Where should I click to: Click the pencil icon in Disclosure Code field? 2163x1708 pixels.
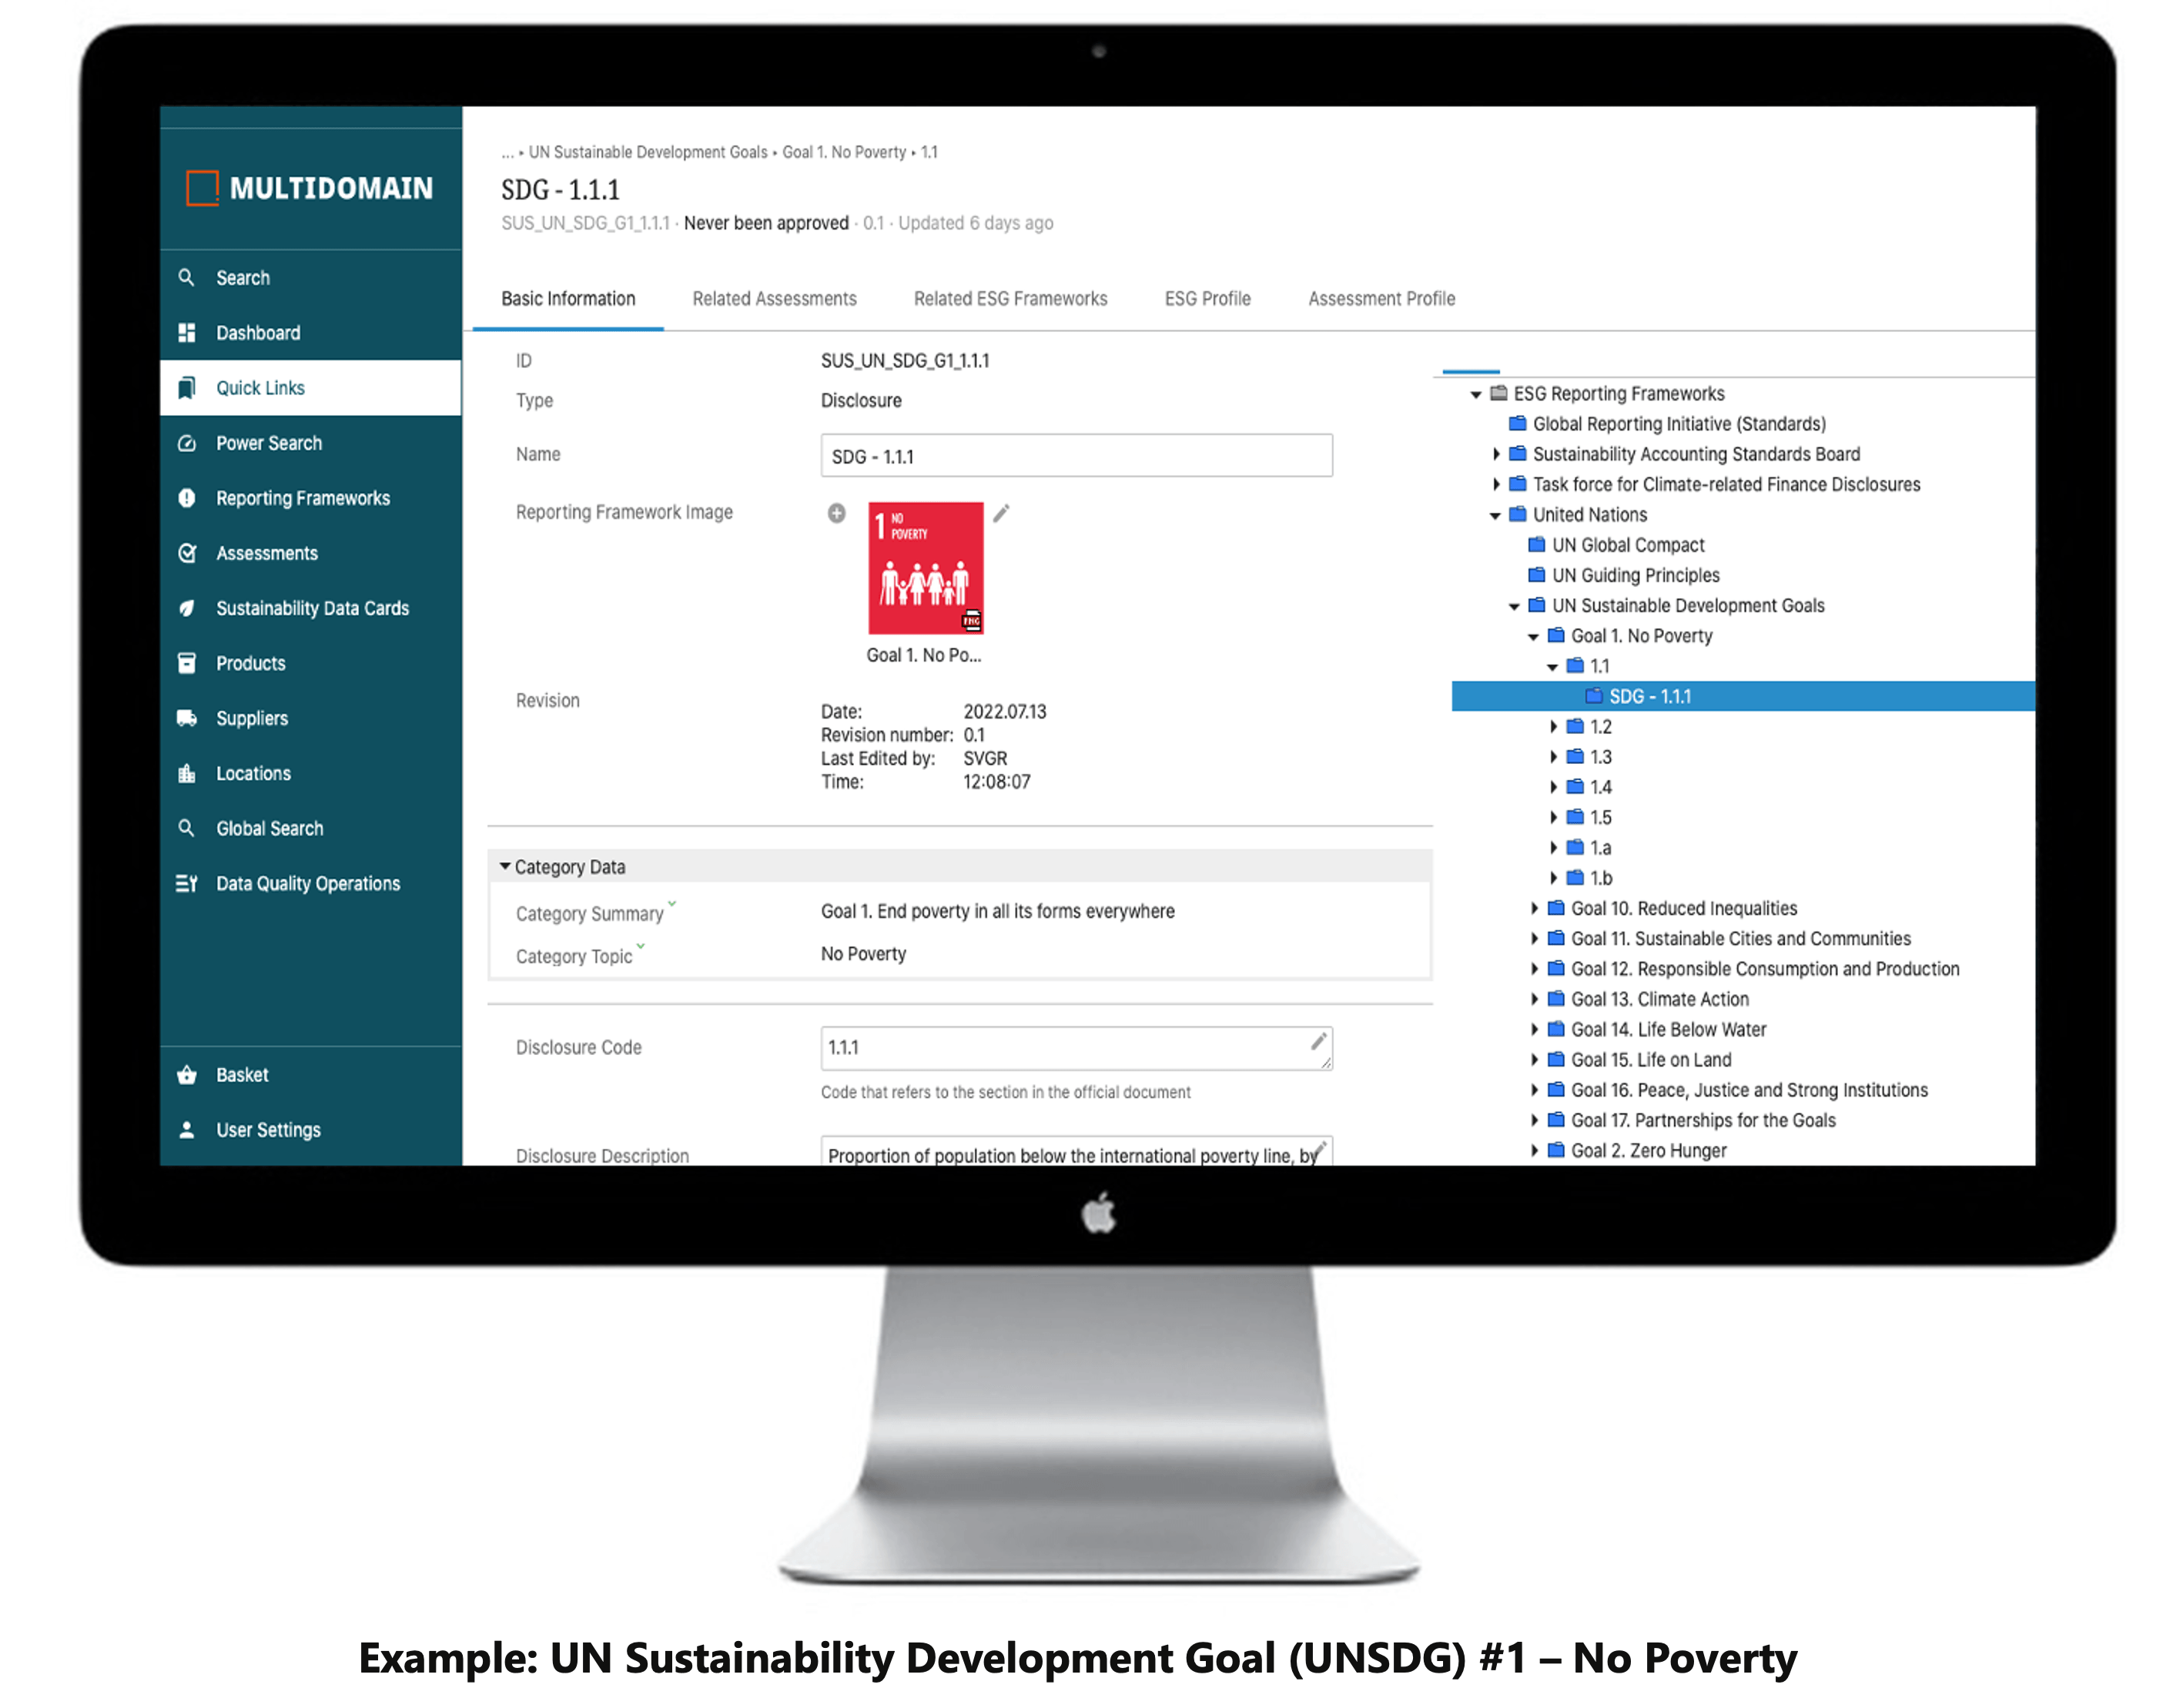click(x=1319, y=1041)
